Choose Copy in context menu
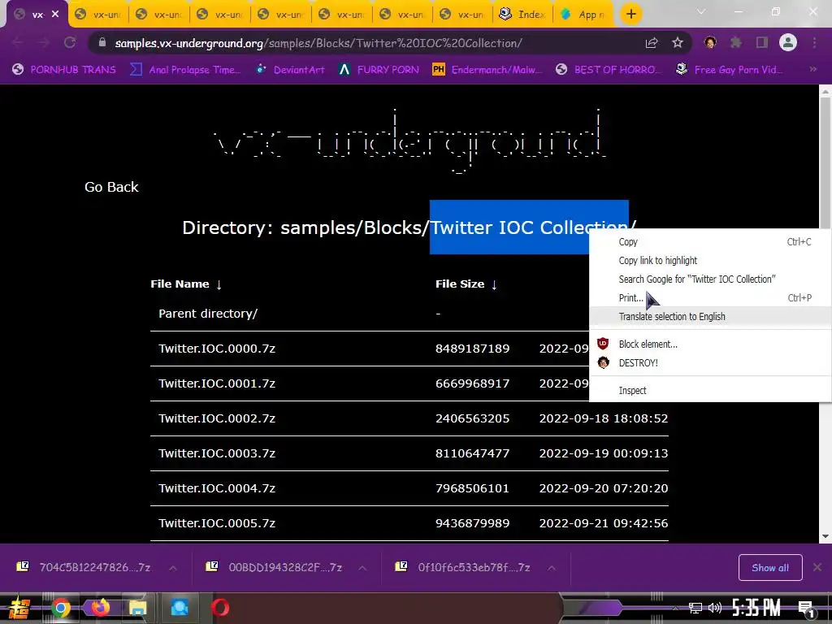The width and height of the screenshot is (832, 624). coord(710,242)
